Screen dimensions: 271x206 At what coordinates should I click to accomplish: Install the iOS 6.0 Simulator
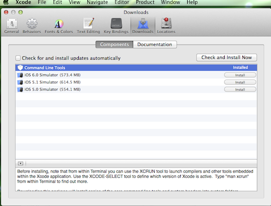tap(240, 75)
